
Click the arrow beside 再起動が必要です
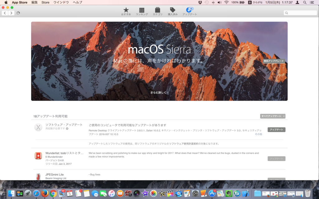67,128
